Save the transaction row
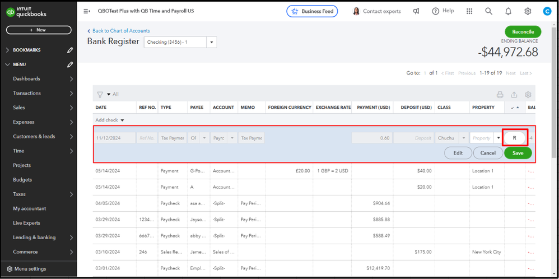 [518, 153]
